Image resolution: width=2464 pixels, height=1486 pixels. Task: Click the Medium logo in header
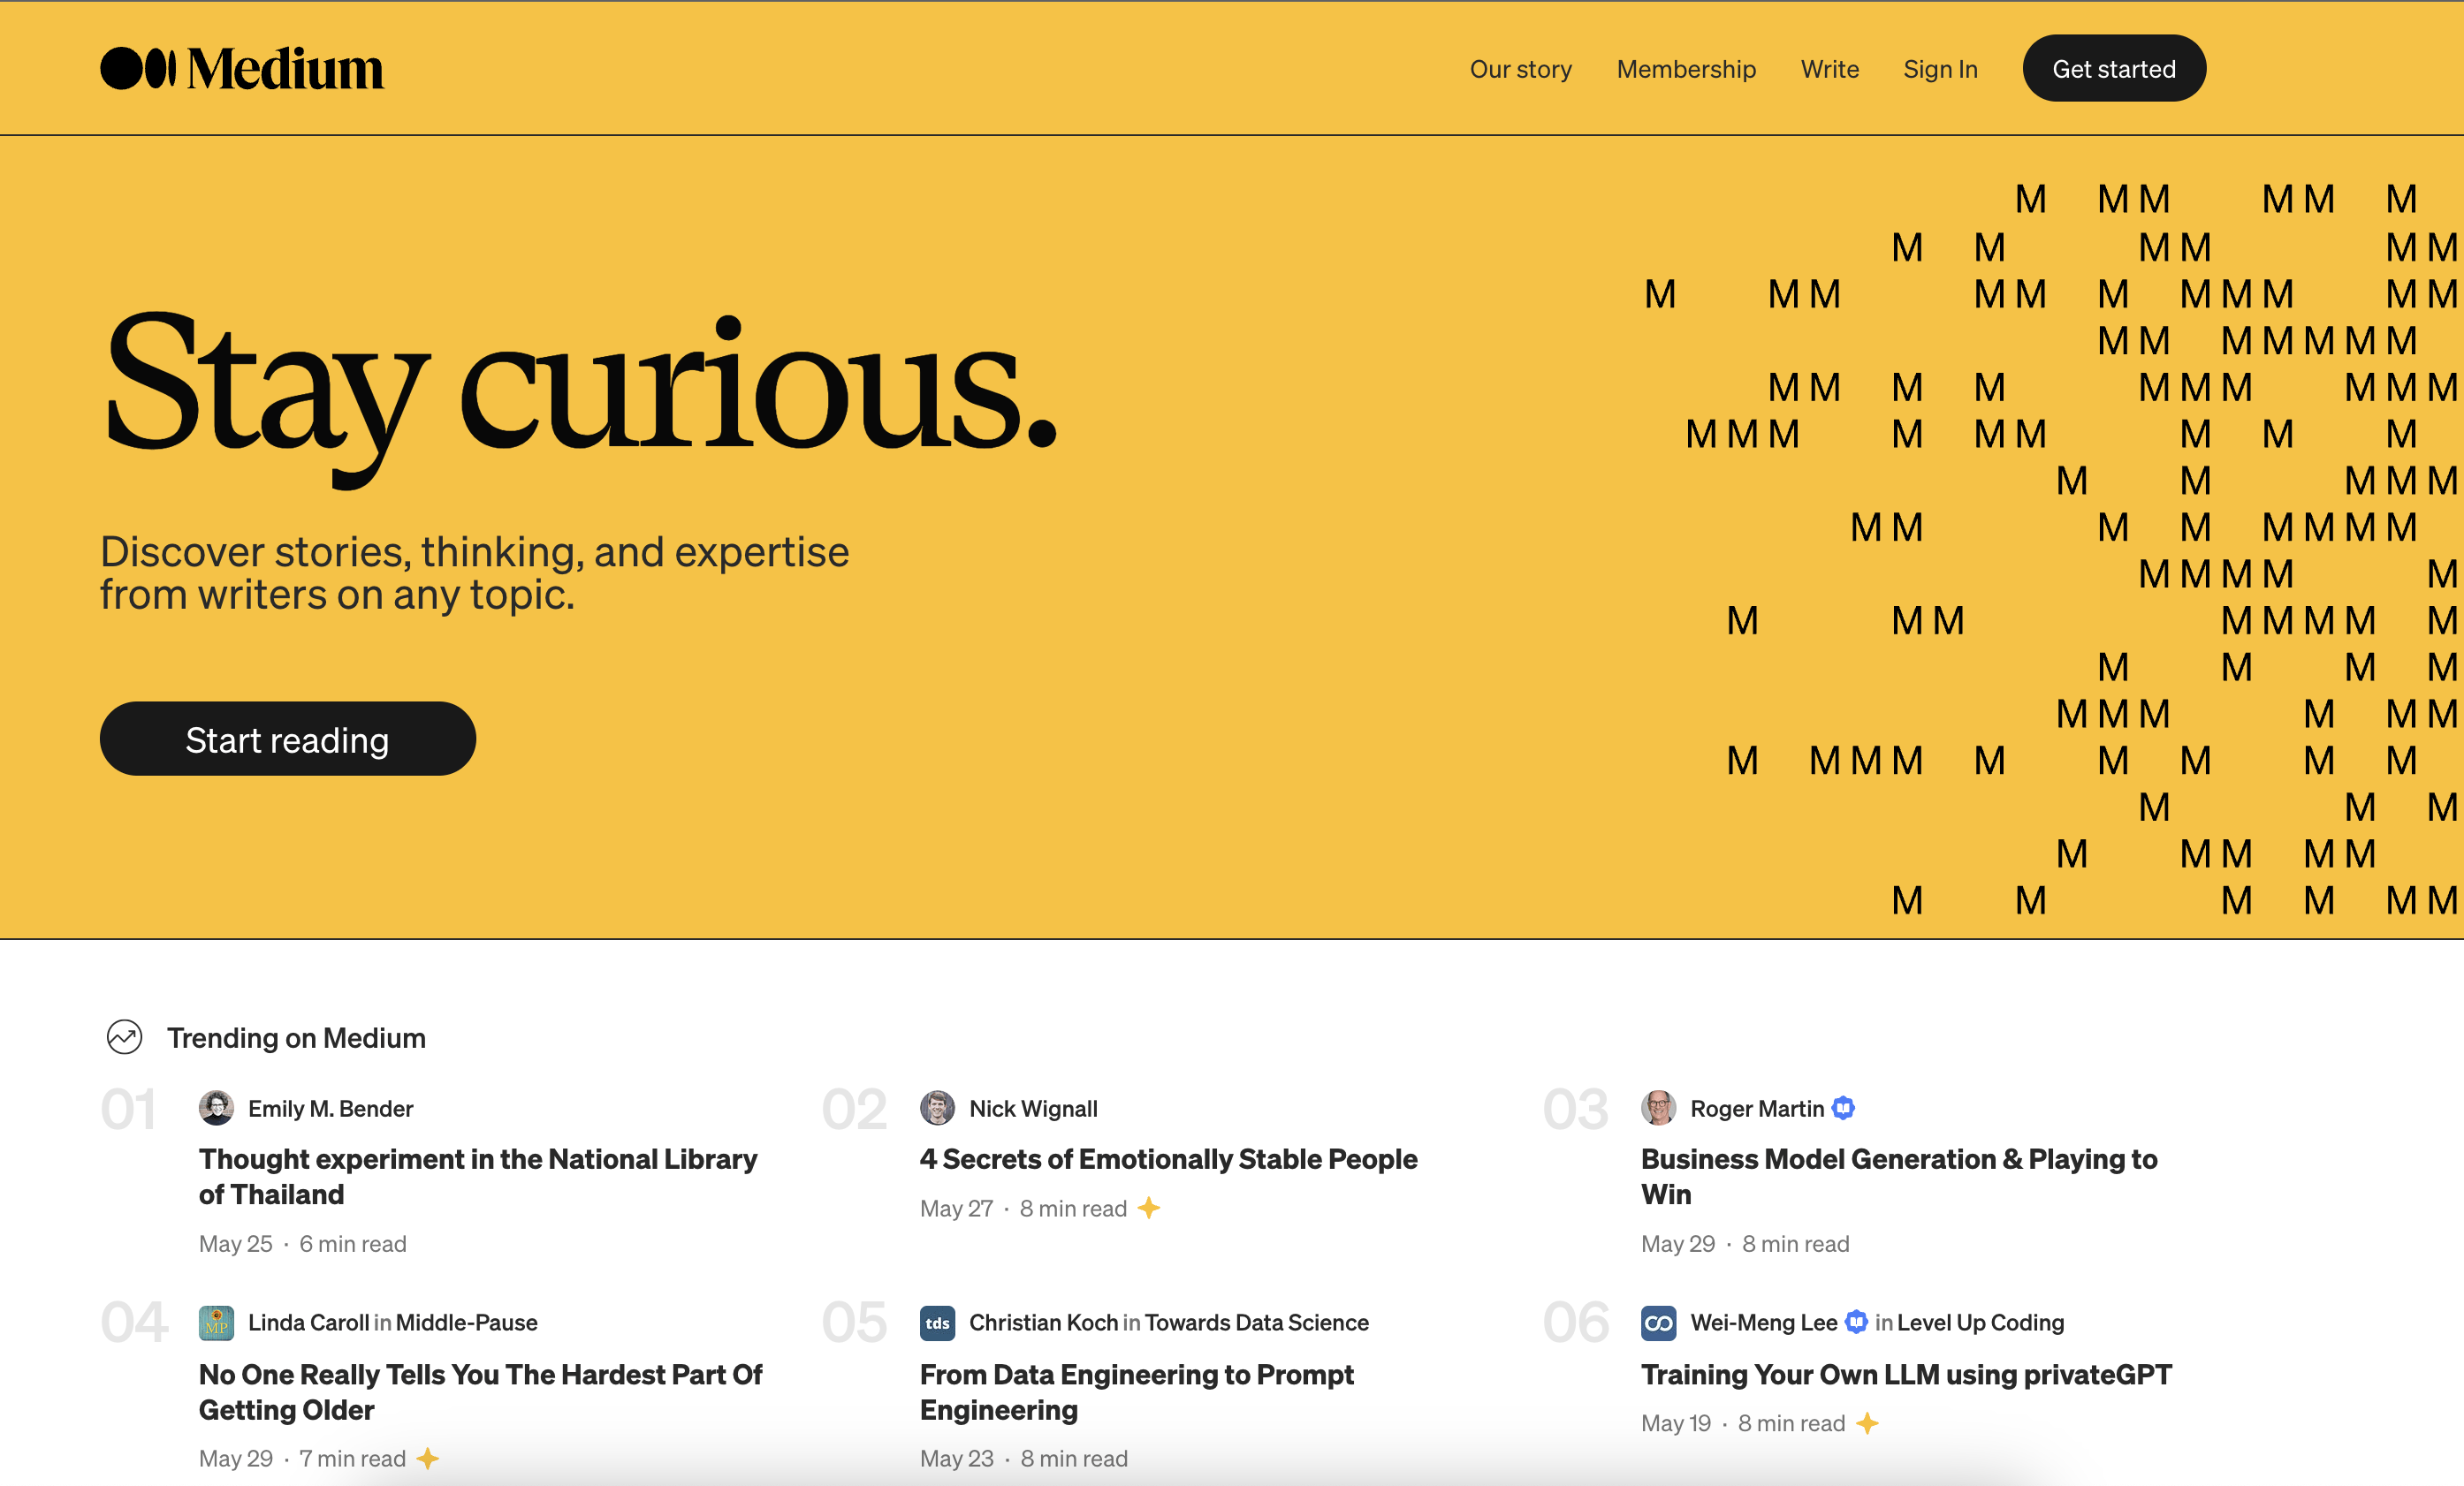pyautogui.click(x=242, y=68)
